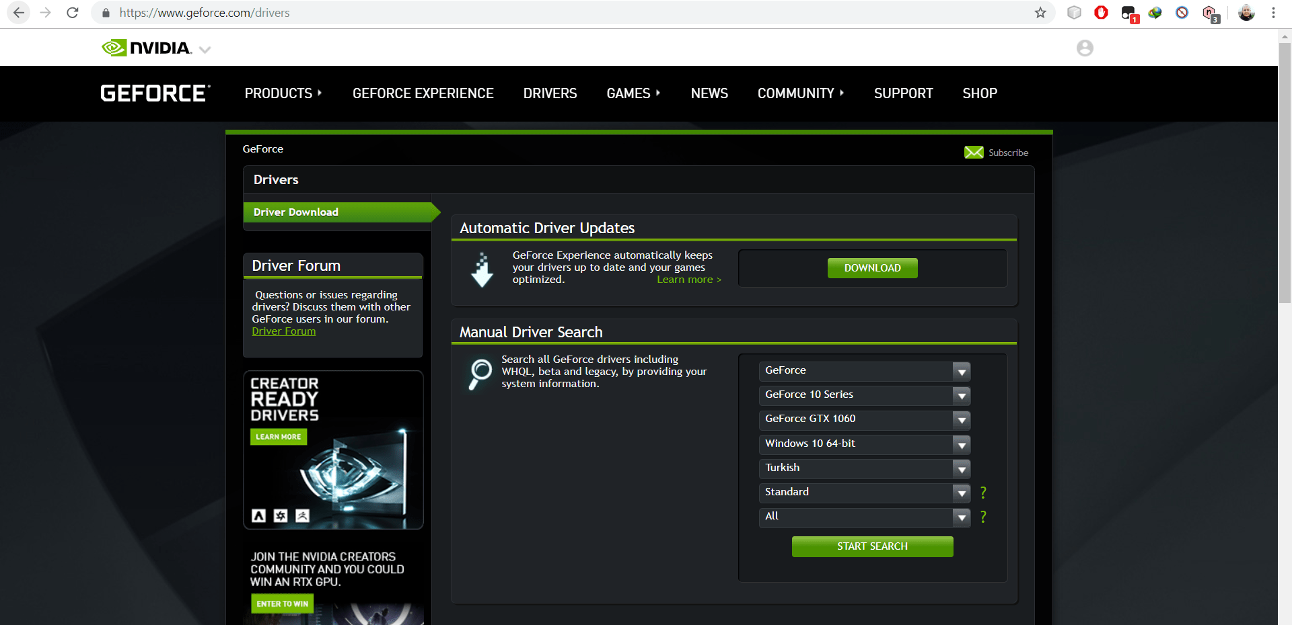Open the All recommended/beta dropdown
Viewport: 1292px width, 625px height.
click(x=865, y=517)
